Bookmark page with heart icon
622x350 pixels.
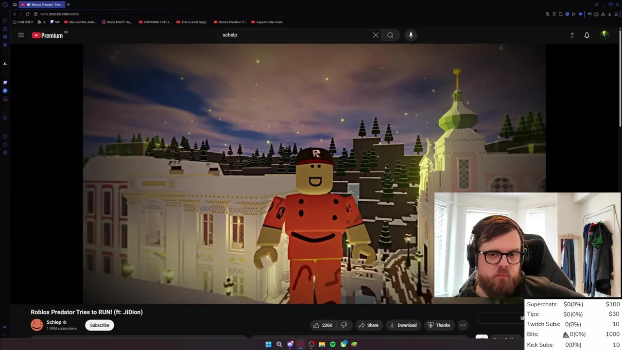tap(580, 14)
